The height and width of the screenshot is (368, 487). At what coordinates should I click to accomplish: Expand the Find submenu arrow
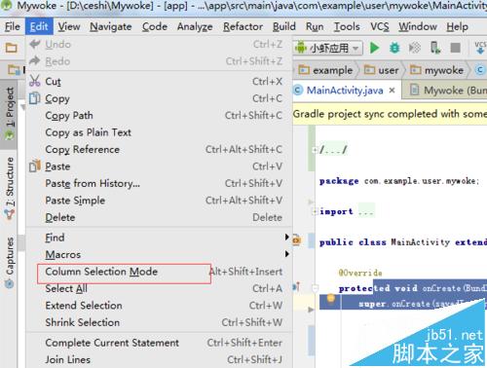pos(287,238)
